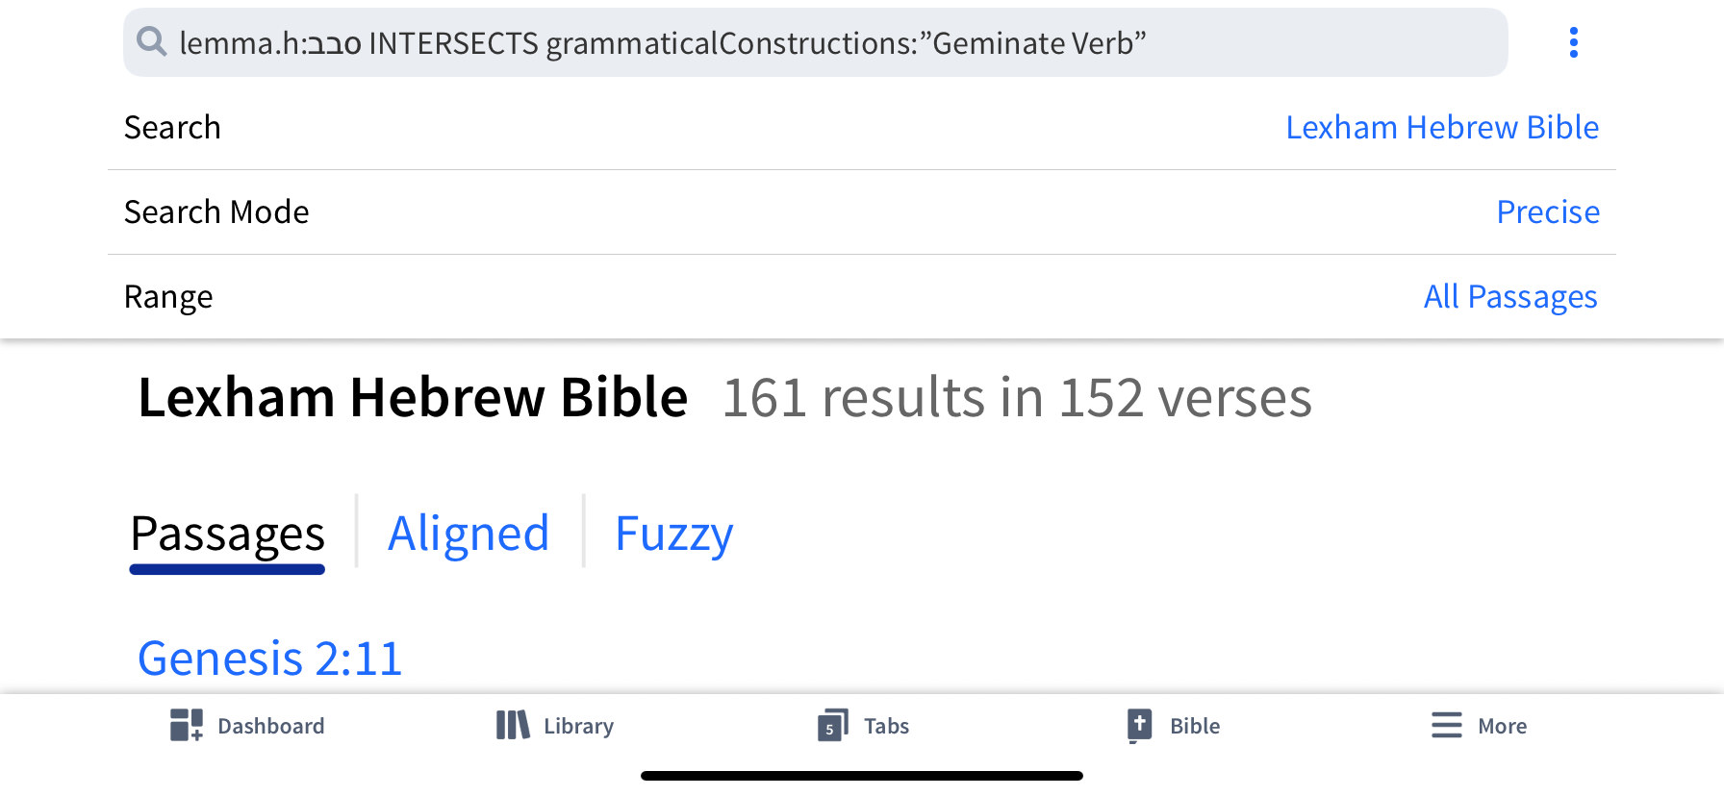Open the Library books icon
This screenshot has width=1724, height=796.
pos(513,725)
